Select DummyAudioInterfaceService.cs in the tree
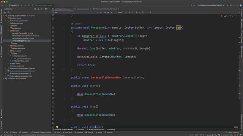This screenshot has width=243, height=136. 27,36
